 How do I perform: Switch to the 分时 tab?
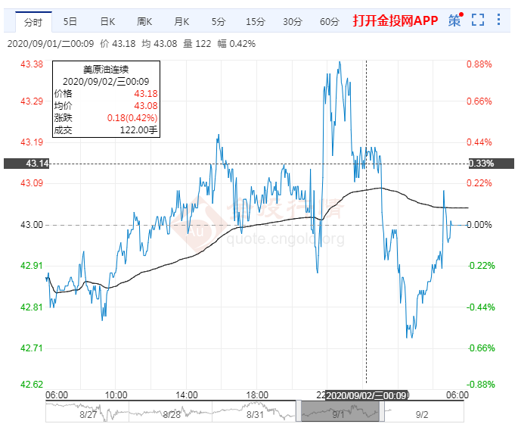tap(33, 21)
